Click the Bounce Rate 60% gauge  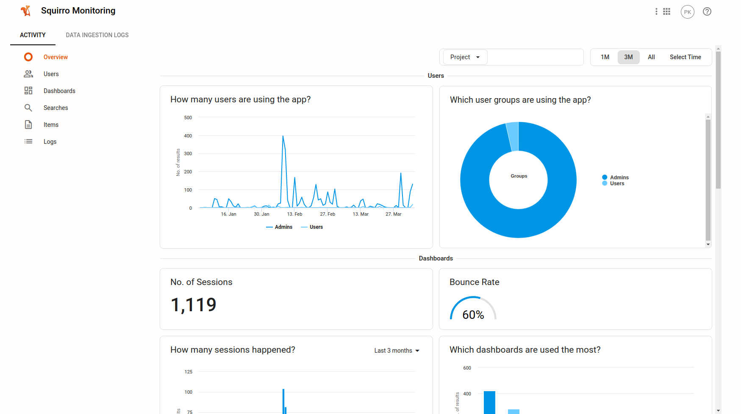(x=473, y=308)
